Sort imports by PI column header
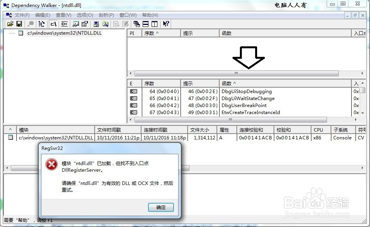 pyautogui.click(x=134, y=33)
